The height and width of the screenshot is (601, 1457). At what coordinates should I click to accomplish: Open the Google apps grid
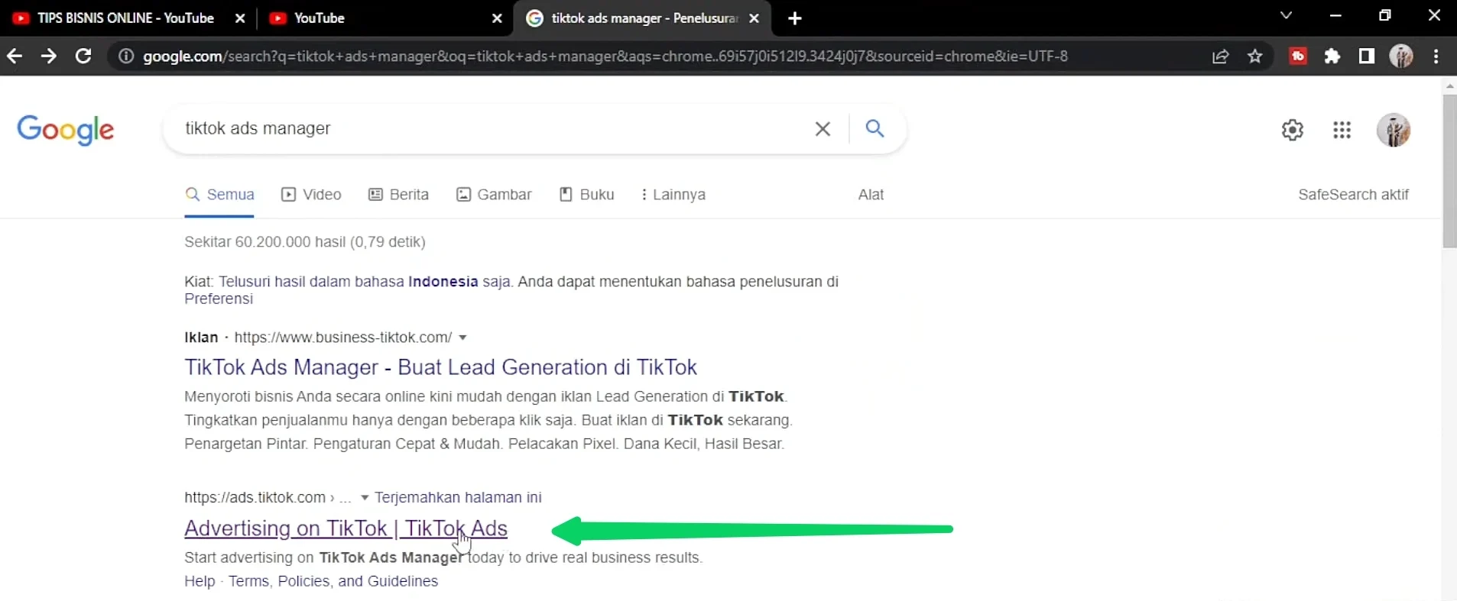click(x=1342, y=130)
